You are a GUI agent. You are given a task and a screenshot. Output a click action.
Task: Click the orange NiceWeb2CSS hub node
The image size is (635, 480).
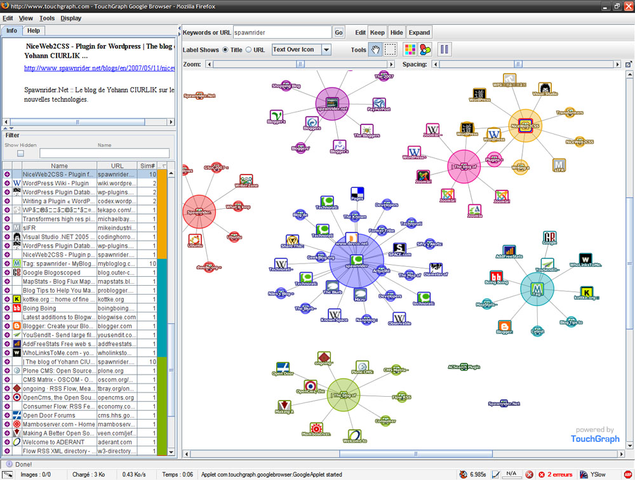[525, 126]
